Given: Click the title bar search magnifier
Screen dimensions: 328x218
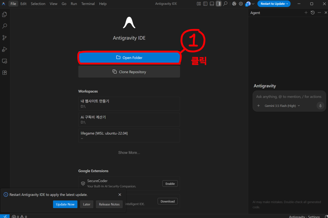Looking at the screenshot, I should coord(225,4).
